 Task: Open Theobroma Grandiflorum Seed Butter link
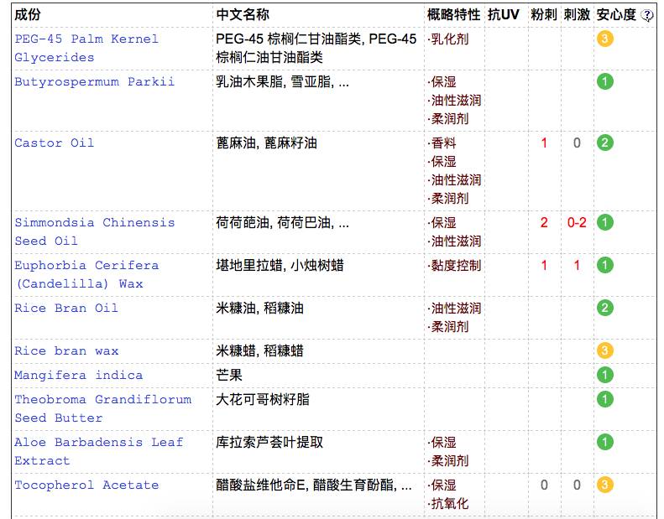coord(103,408)
